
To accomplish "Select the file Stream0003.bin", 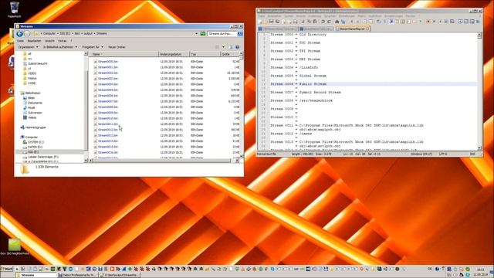I will [108, 79].
